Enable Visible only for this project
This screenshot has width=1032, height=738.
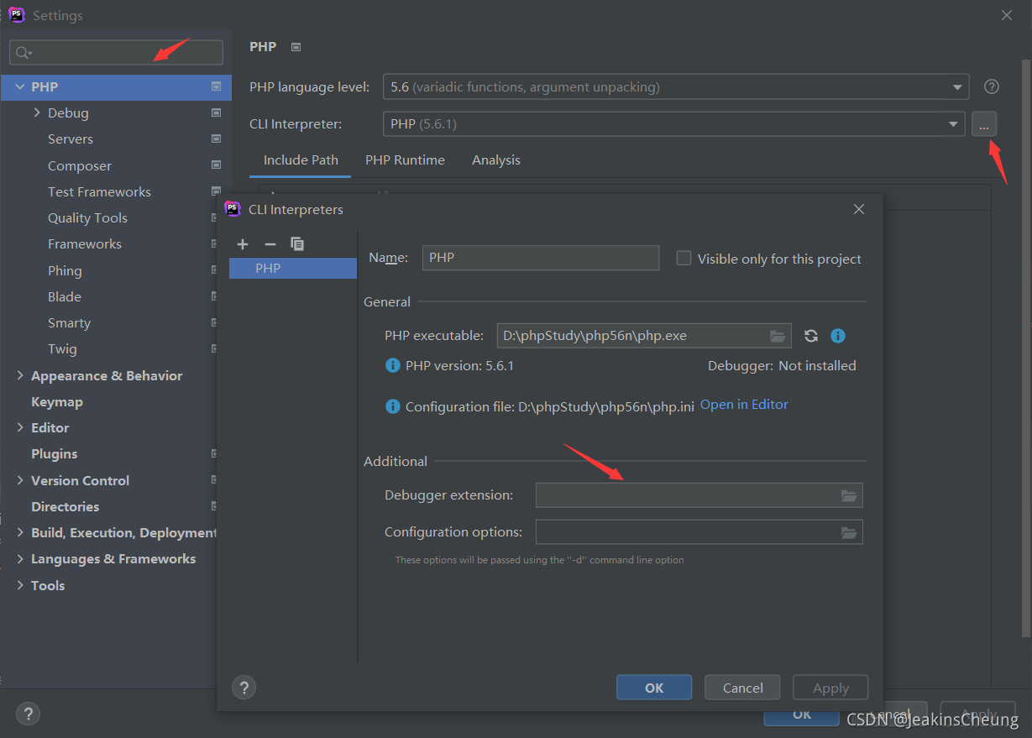[684, 259]
